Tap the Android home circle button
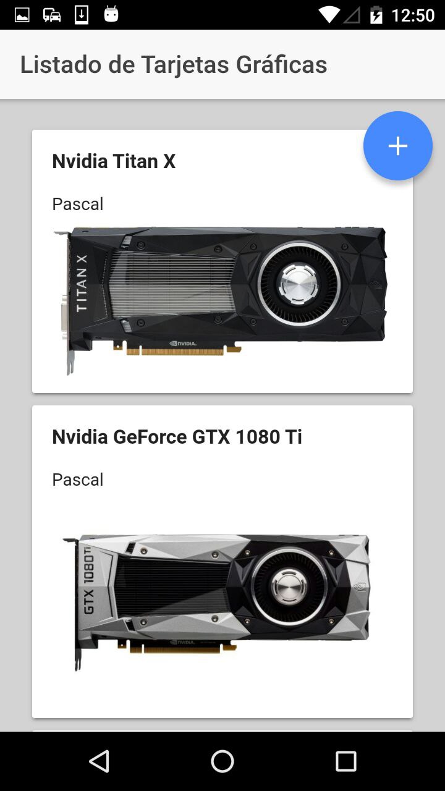This screenshot has height=791, width=445. pos(222,761)
